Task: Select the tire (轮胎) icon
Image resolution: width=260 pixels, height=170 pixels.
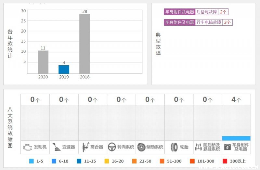Action: (x=174, y=147)
